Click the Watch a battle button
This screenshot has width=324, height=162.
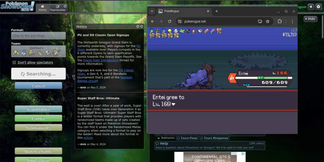39,151
